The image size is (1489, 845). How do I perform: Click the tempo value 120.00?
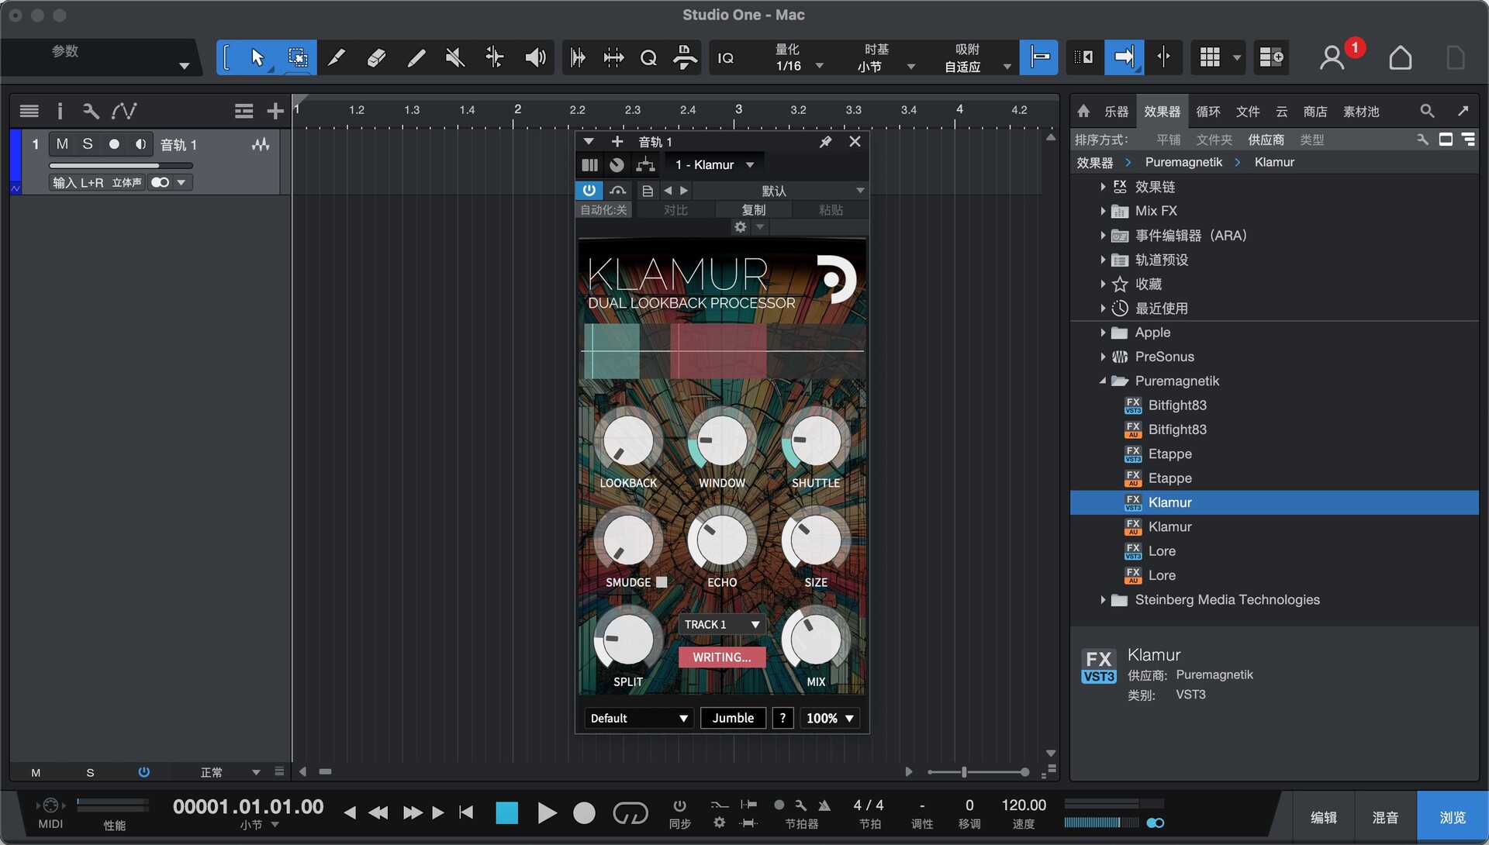1023,805
